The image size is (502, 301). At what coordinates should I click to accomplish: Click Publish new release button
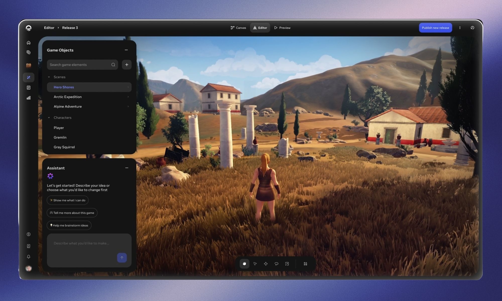pyautogui.click(x=435, y=28)
